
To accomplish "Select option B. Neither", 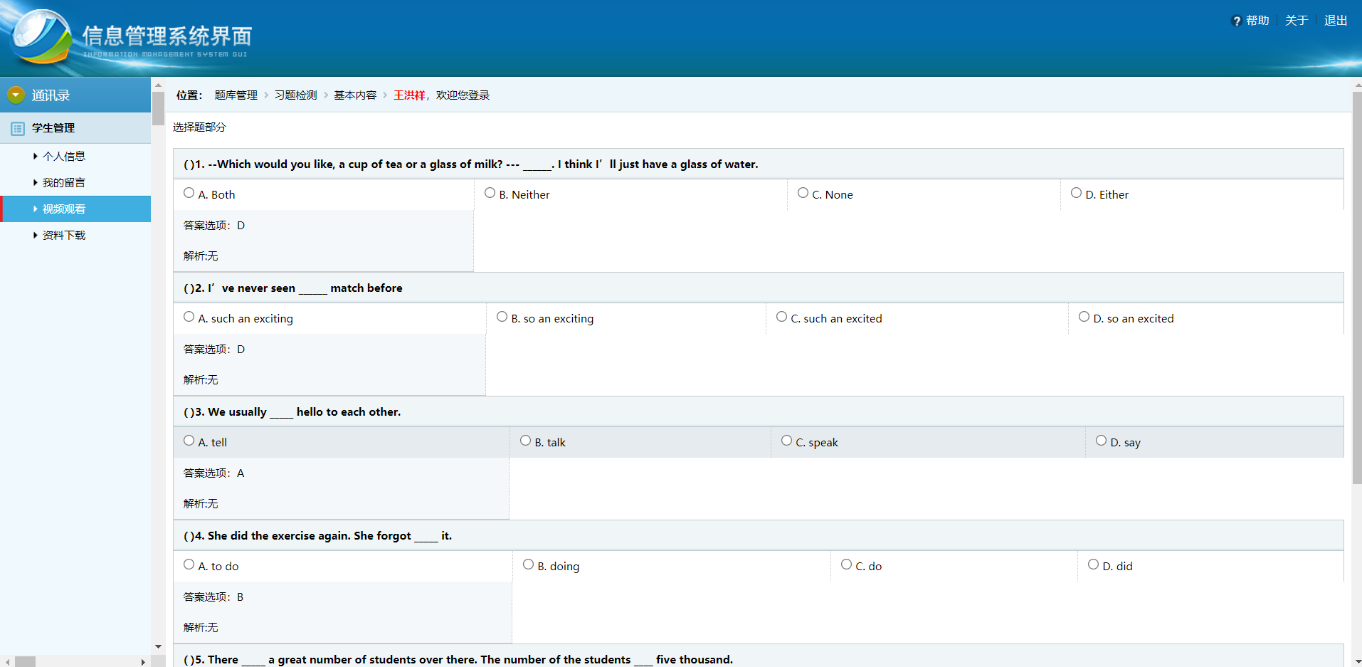I will tap(490, 193).
